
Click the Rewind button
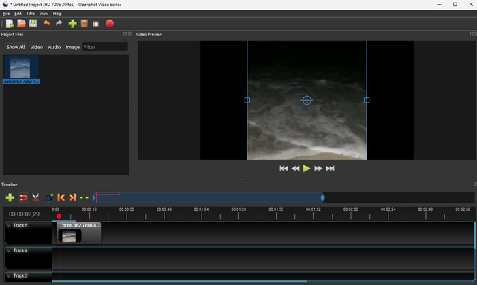coord(295,169)
